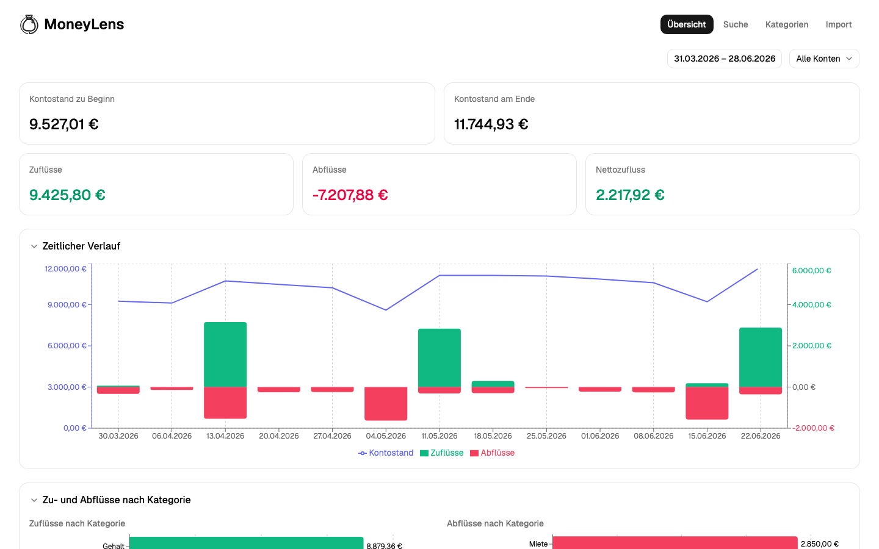Viewport: 879px width, 549px height.
Task: Select the Übersicht navigation button
Action: (687, 24)
